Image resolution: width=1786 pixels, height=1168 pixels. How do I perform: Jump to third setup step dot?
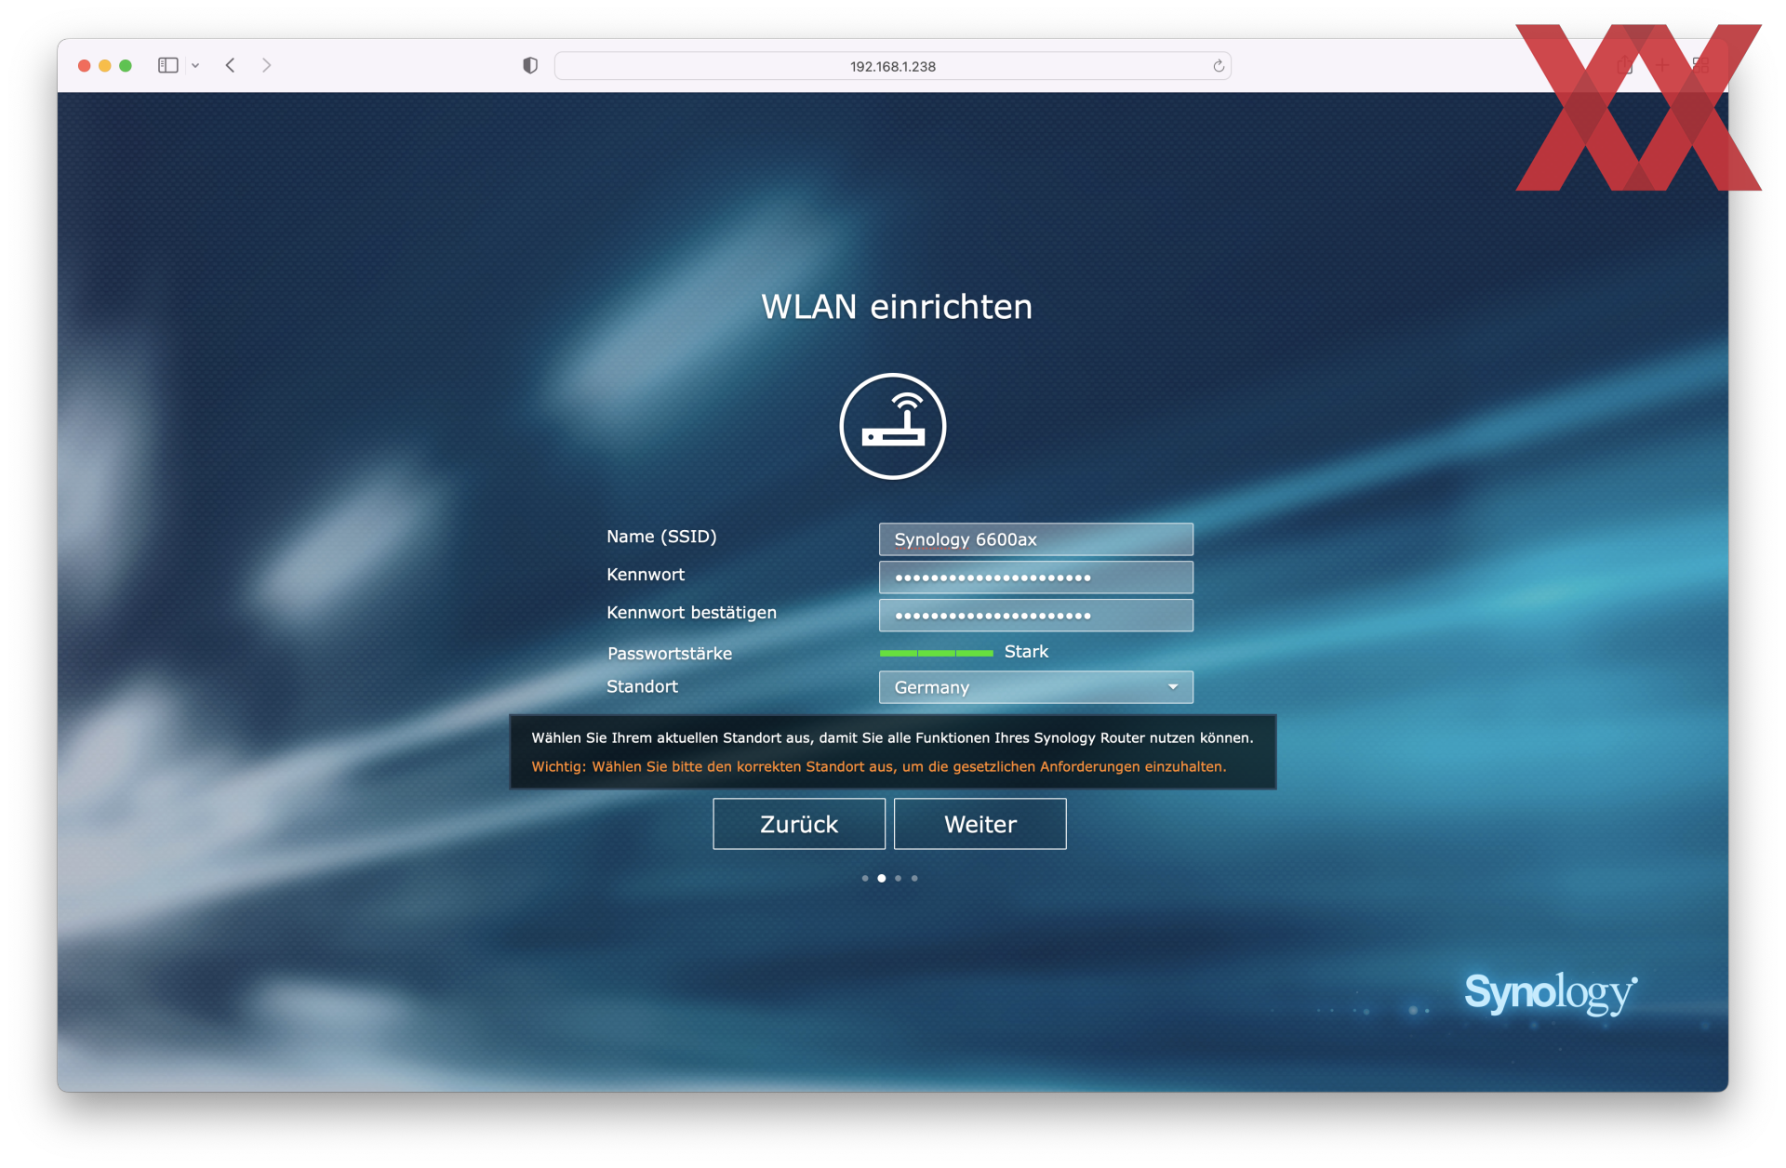(899, 878)
